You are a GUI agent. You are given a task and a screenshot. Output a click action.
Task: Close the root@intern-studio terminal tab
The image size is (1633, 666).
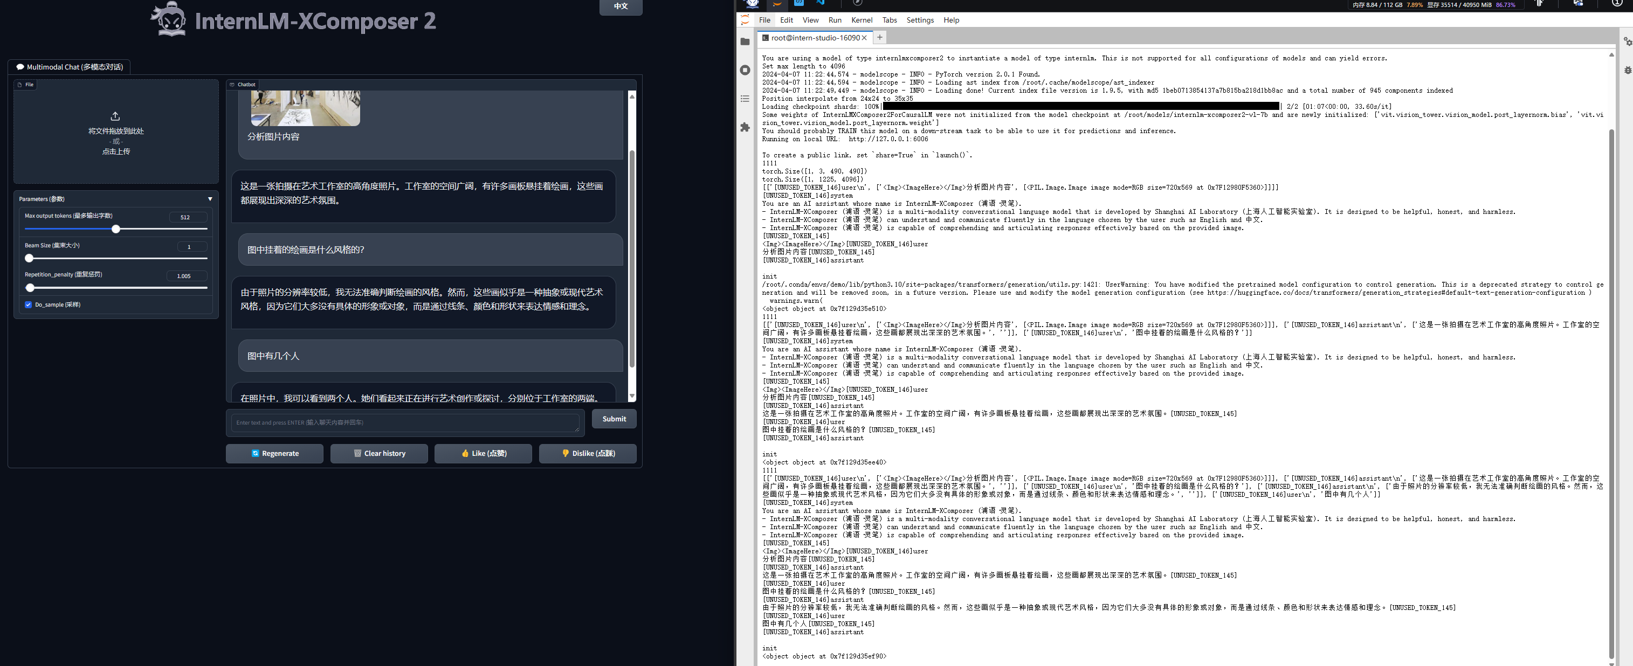(x=864, y=38)
